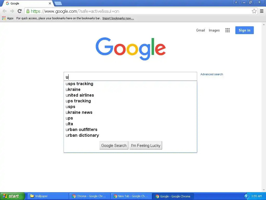The width and height of the screenshot is (266, 200).
Task: Open the Windows start menu
Action: tap(12, 196)
